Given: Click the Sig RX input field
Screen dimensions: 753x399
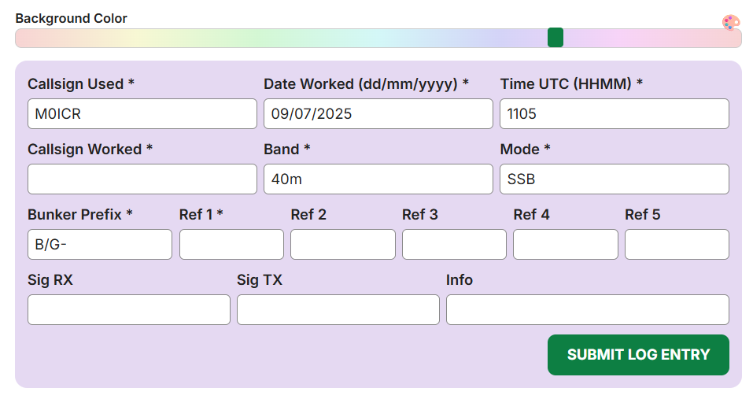Looking at the screenshot, I should [128, 310].
